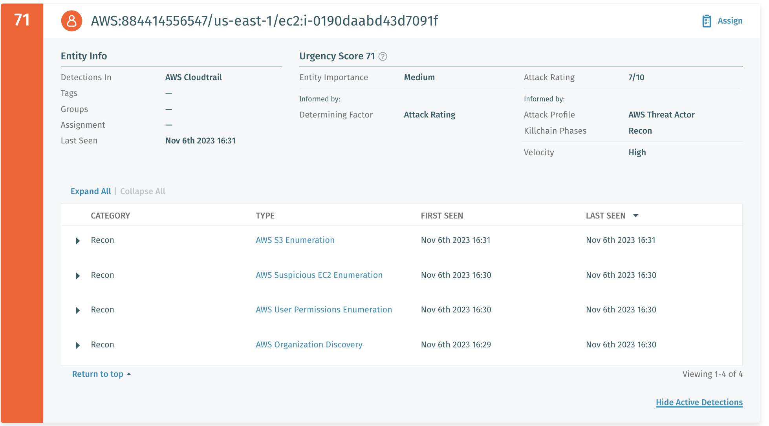Open AWS Organization Discovery detection
Viewport: 769px width, 426px height.
click(x=309, y=345)
